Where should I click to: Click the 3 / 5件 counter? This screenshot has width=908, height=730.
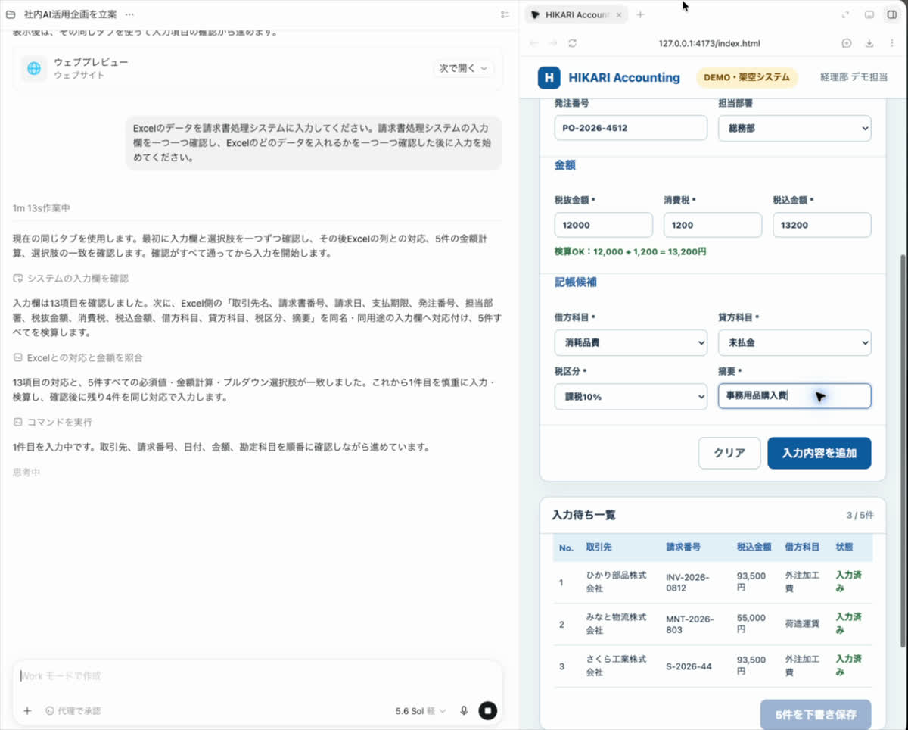[x=860, y=515]
